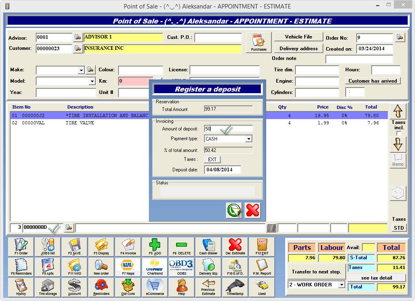Open the F1 Order function
Image resolution: width=415 pixels, height=301 pixels.
(21, 247)
